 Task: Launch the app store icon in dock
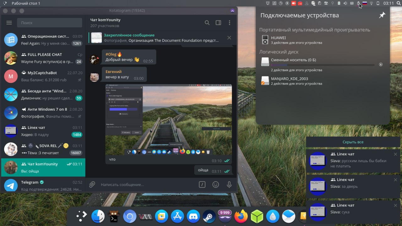pos(177,216)
